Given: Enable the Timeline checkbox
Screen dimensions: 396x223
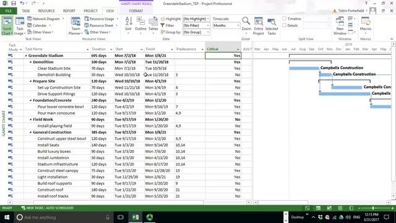Looking at the screenshot, I should coord(285,19).
